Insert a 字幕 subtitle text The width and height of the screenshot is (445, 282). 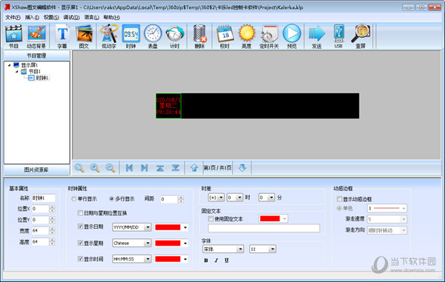coord(62,36)
